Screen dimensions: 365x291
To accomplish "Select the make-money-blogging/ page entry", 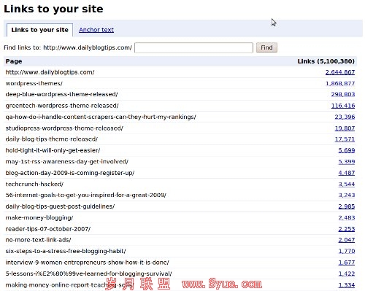I will [x=39, y=217].
